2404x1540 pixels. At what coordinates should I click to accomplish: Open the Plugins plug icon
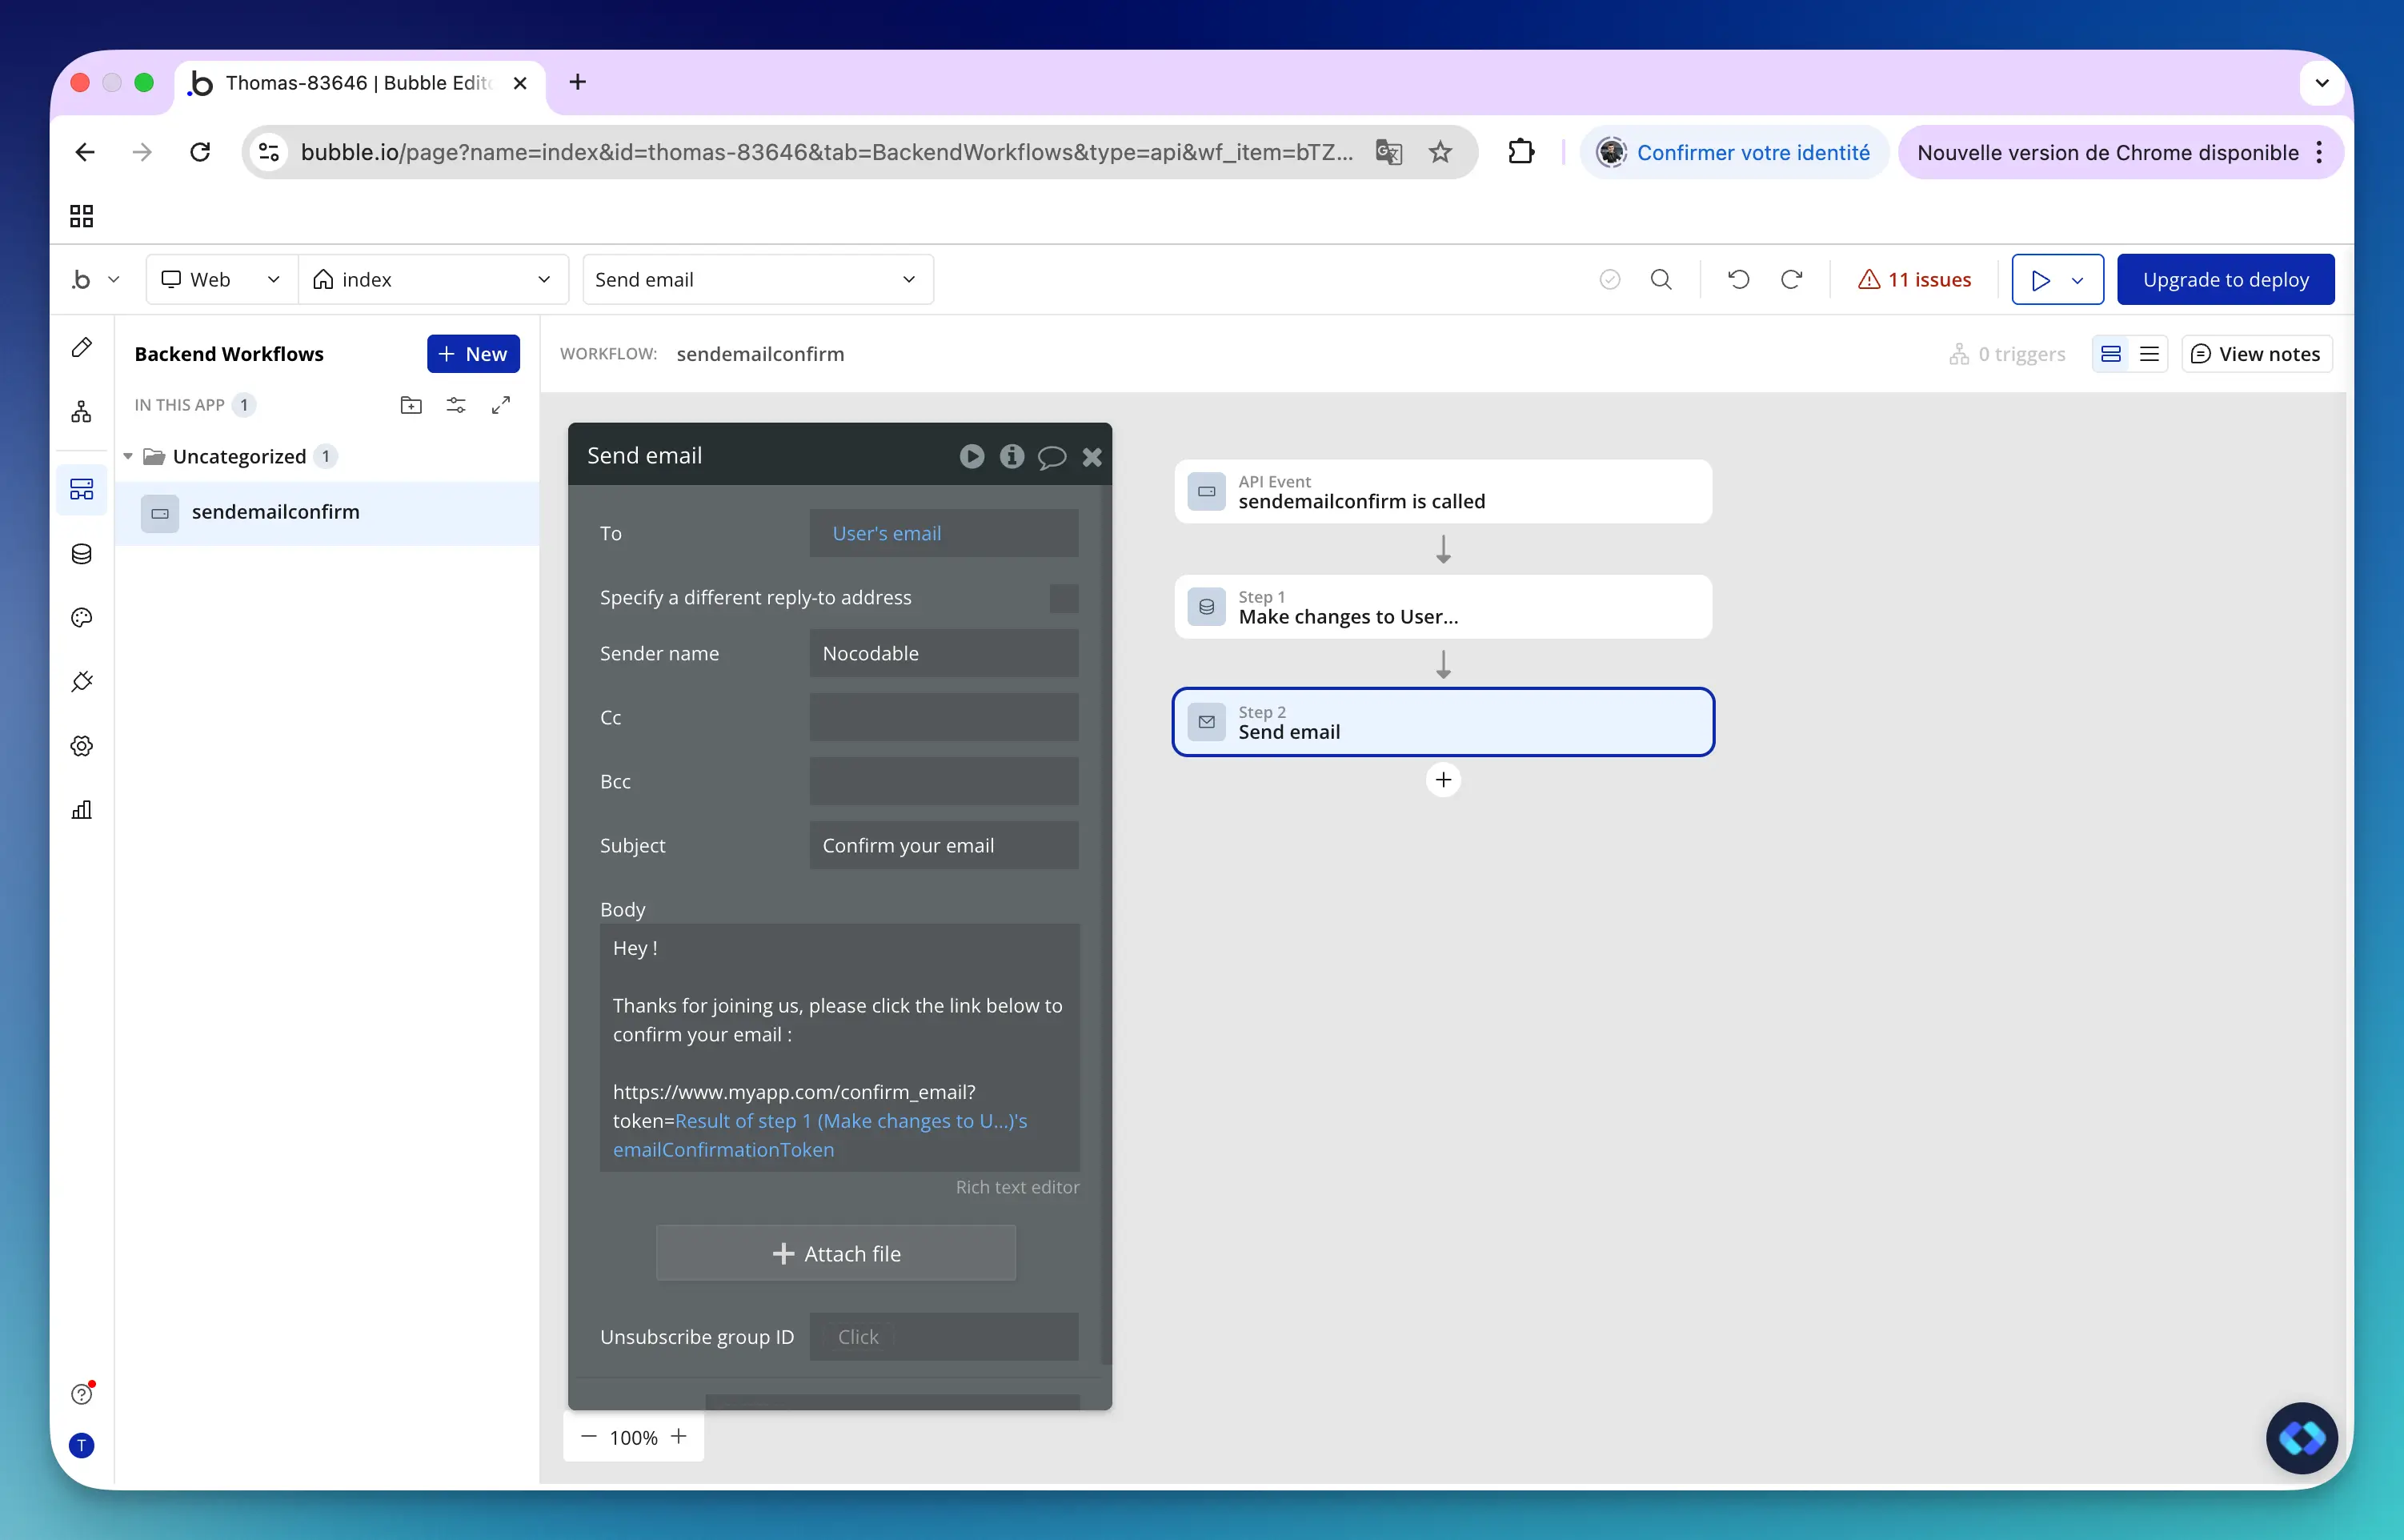[82, 682]
